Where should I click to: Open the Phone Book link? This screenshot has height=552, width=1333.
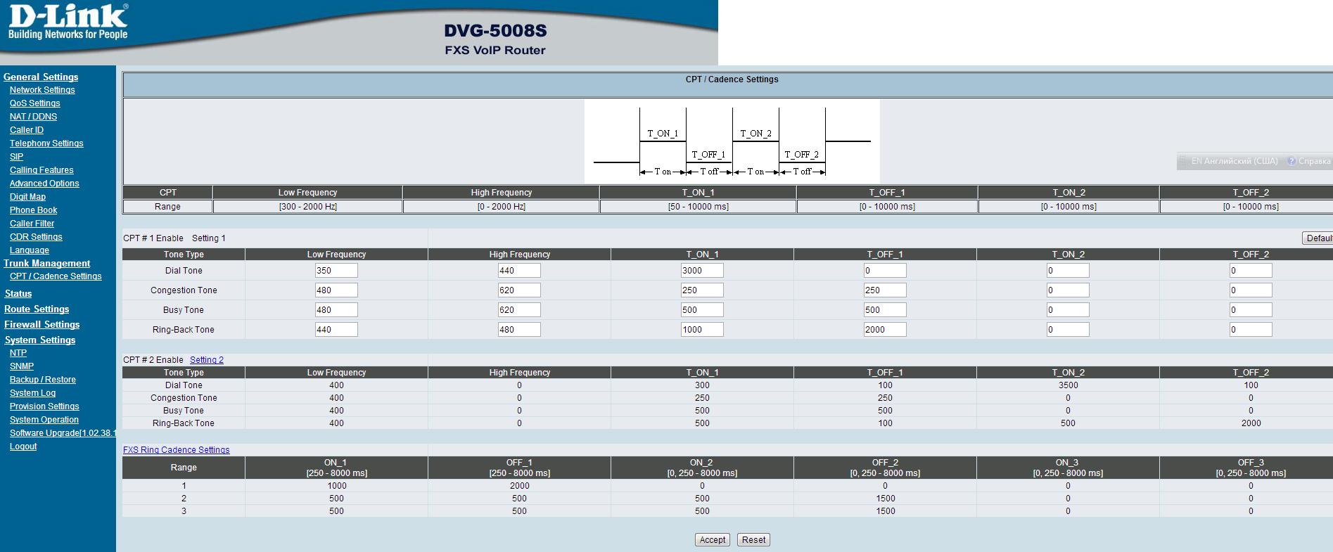click(x=34, y=210)
